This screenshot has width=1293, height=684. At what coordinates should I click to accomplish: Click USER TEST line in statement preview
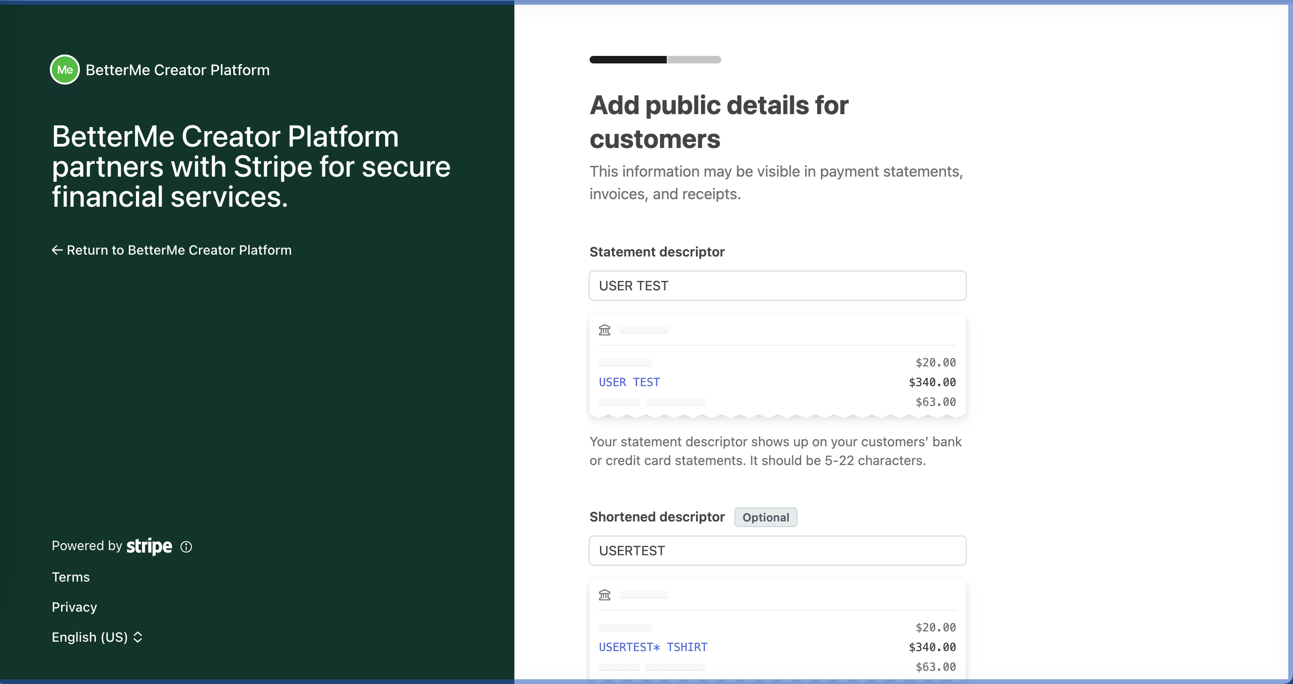pos(629,382)
